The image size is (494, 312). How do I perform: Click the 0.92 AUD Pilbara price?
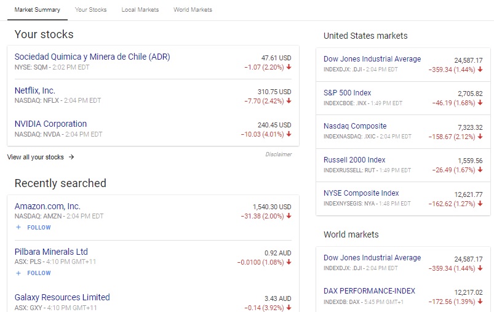278,253
